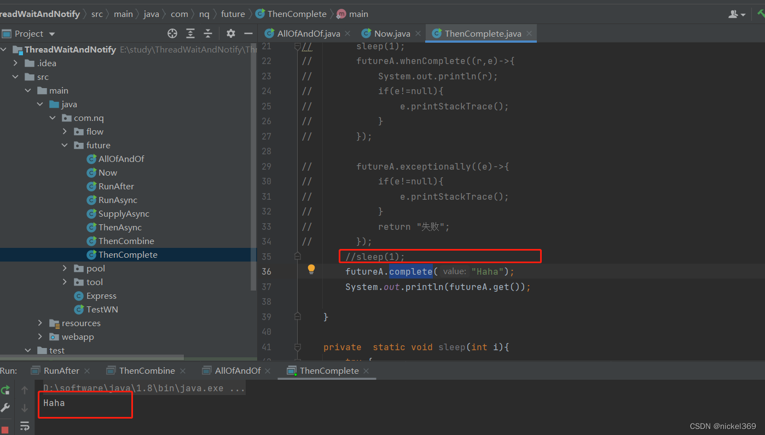Collapse the src folder chevron
The width and height of the screenshot is (765, 435).
16,77
